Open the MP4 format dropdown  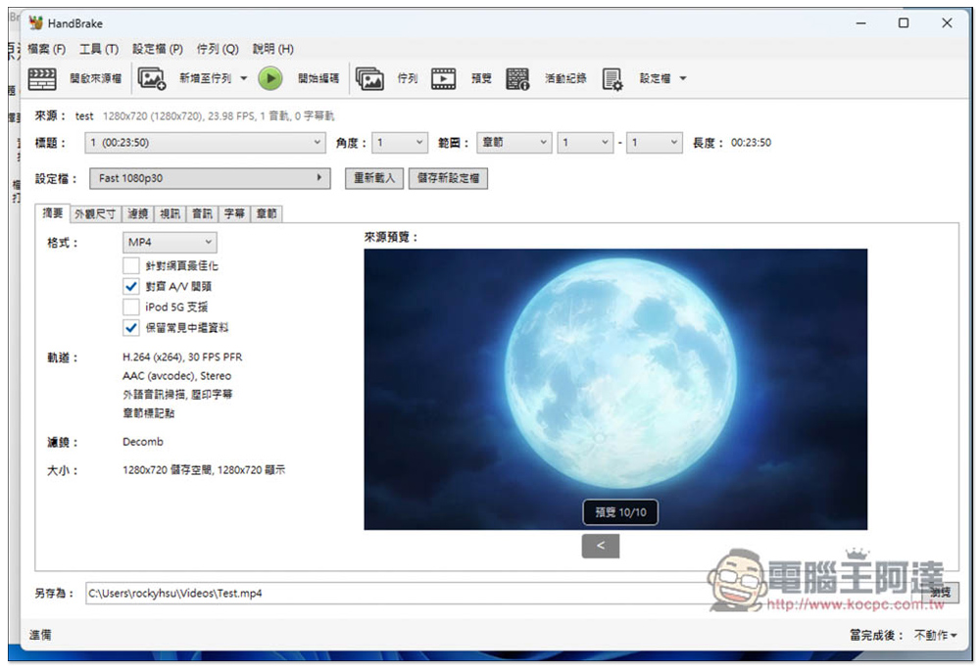point(170,242)
